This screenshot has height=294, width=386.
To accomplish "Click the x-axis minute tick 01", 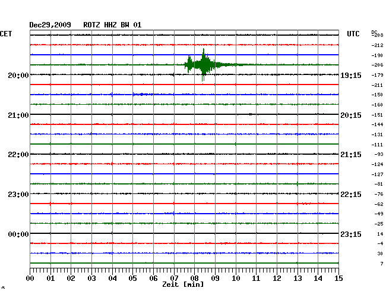I will click(50, 278).
